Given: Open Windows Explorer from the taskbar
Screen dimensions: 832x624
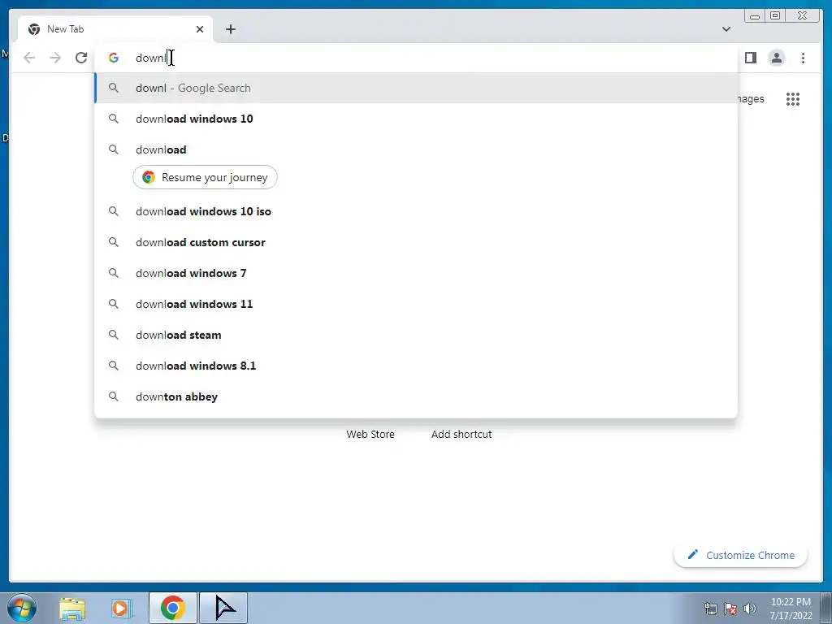Looking at the screenshot, I should click(72, 608).
